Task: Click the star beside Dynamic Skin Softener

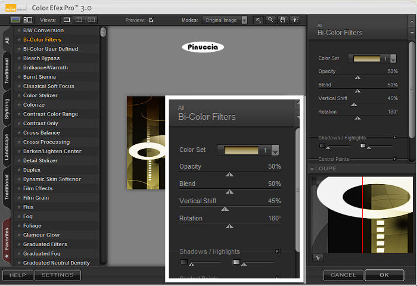Action: tap(19, 179)
